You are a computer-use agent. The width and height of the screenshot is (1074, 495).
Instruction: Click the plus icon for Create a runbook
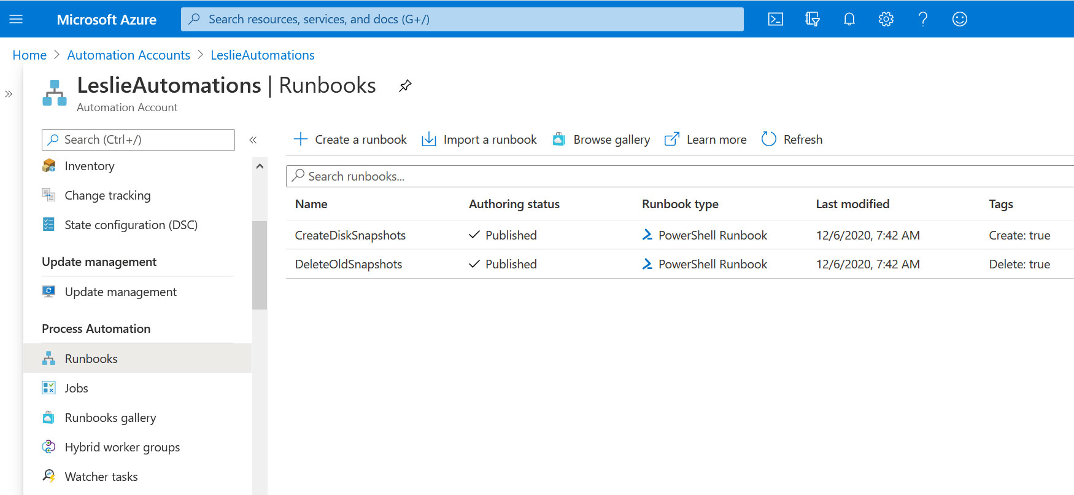point(301,139)
